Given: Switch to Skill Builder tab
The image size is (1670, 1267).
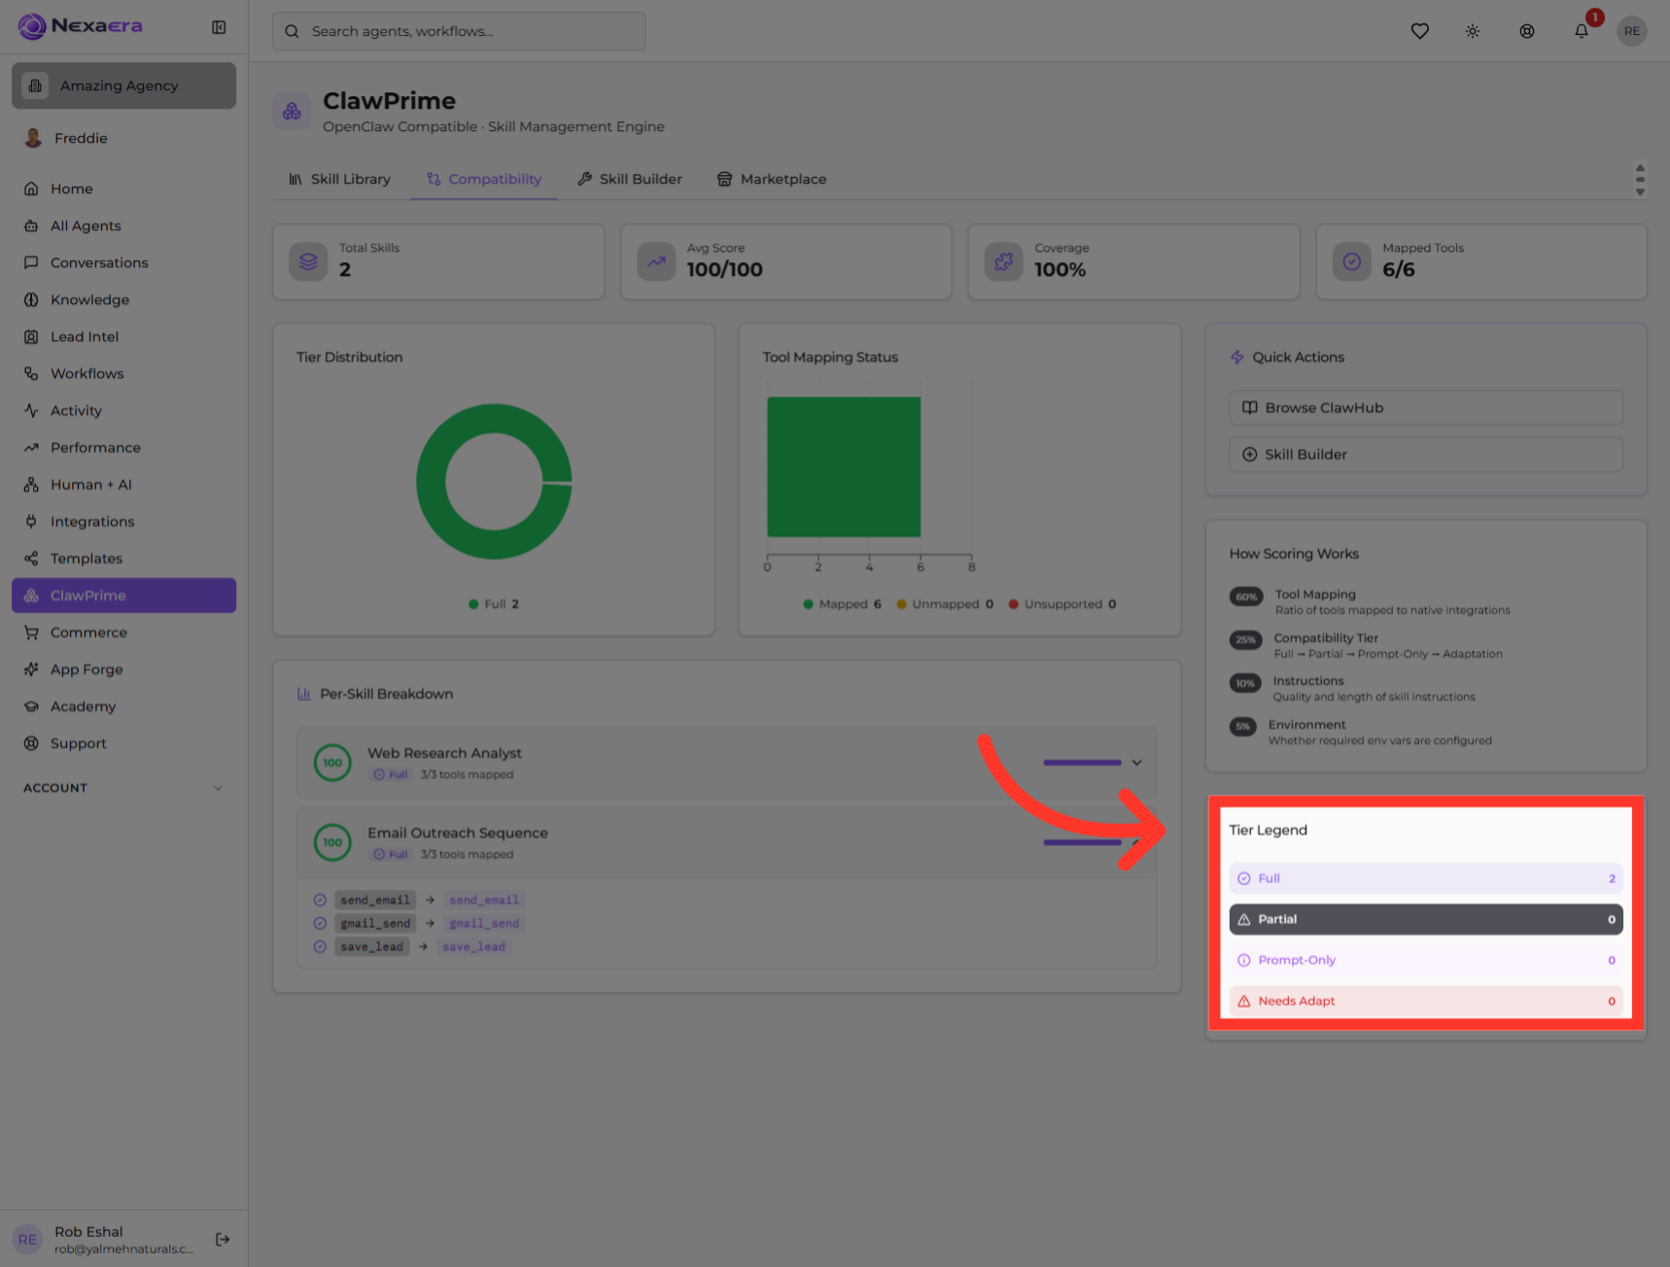Looking at the screenshot, I should pos(629,179).
